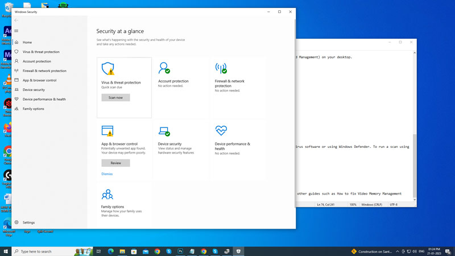
Task: Click the Virus & threat protection shield tile icon
Action: click(x=108, y=68)
